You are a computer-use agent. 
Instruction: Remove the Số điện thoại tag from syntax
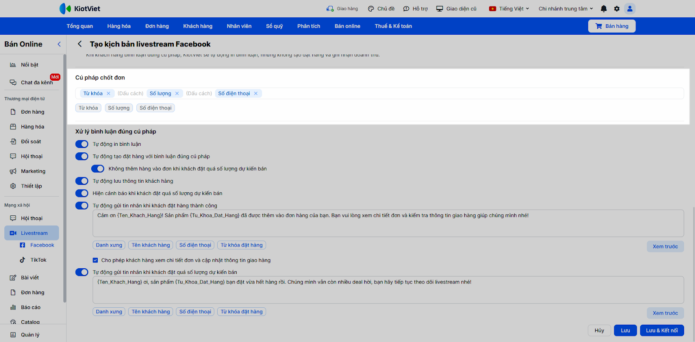point(256,93)
